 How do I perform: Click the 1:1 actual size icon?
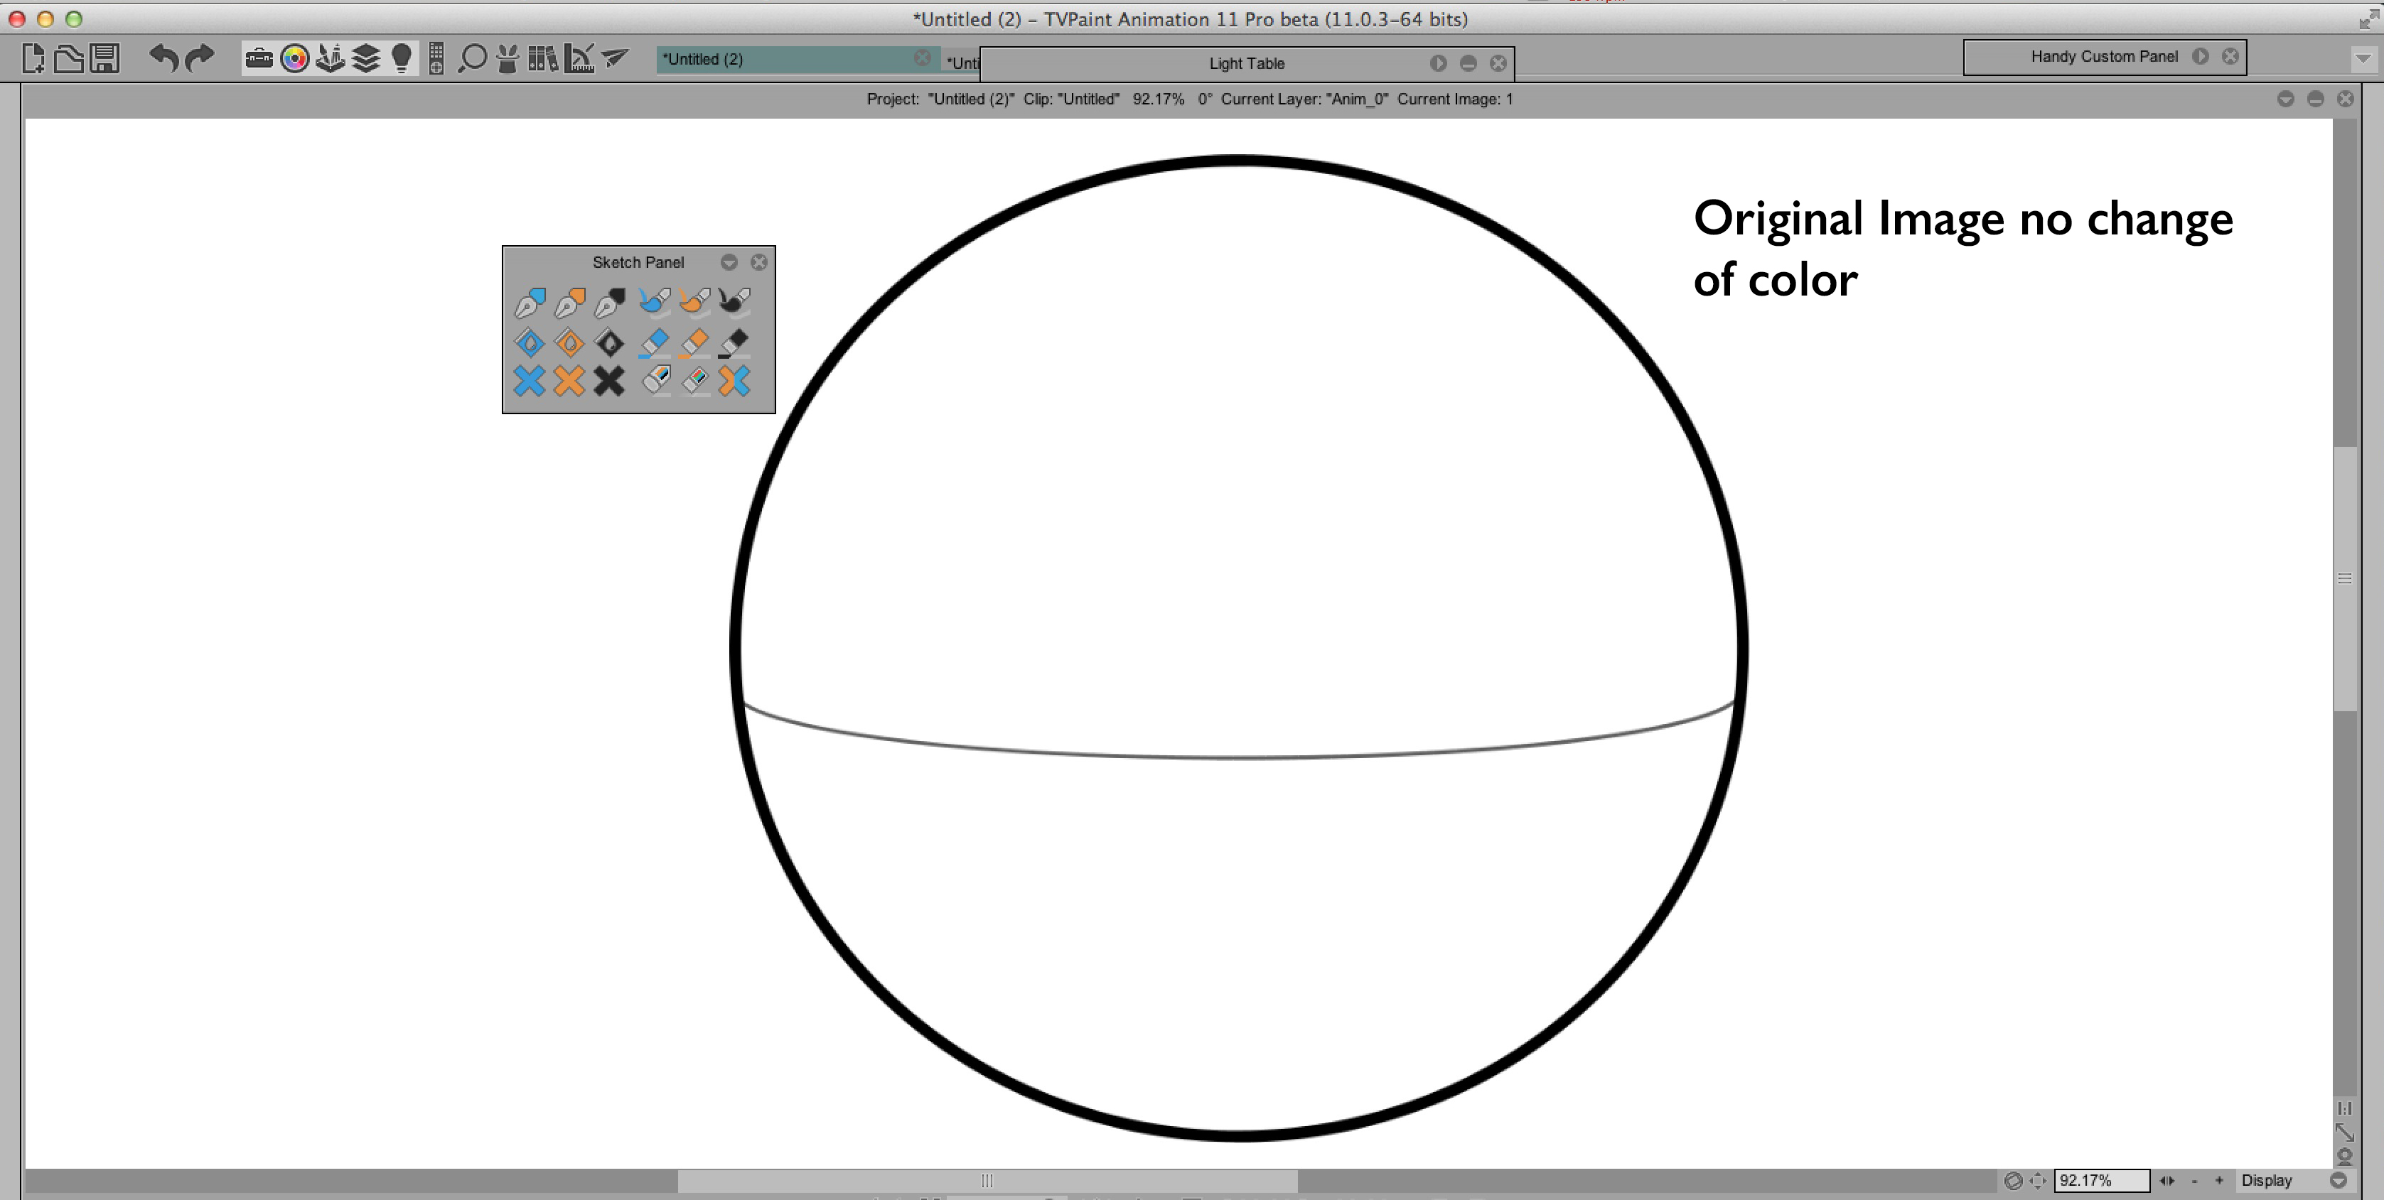click(x=2345, y=1108)
